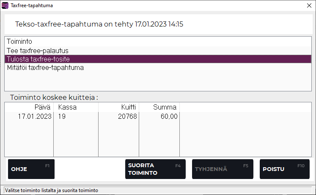Click the Kassa column header
Image resolution: width=316 pixels, height=195 pixels.
[67, 107]
